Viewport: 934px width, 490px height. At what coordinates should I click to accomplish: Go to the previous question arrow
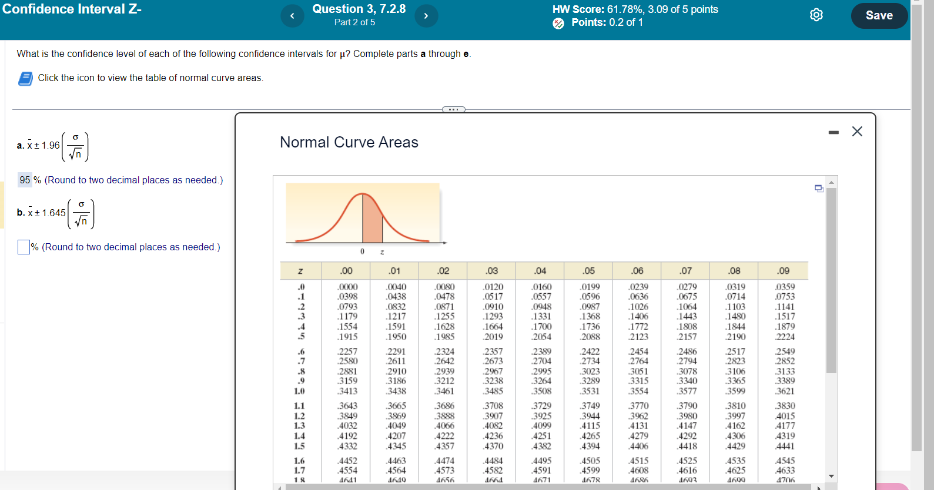tap(292, 16)
